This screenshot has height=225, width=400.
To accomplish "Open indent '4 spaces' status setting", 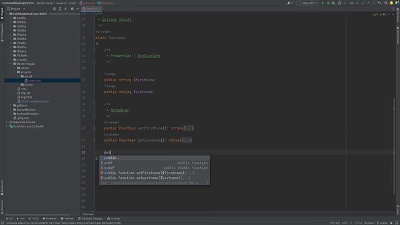I will [x=369, y=223].
